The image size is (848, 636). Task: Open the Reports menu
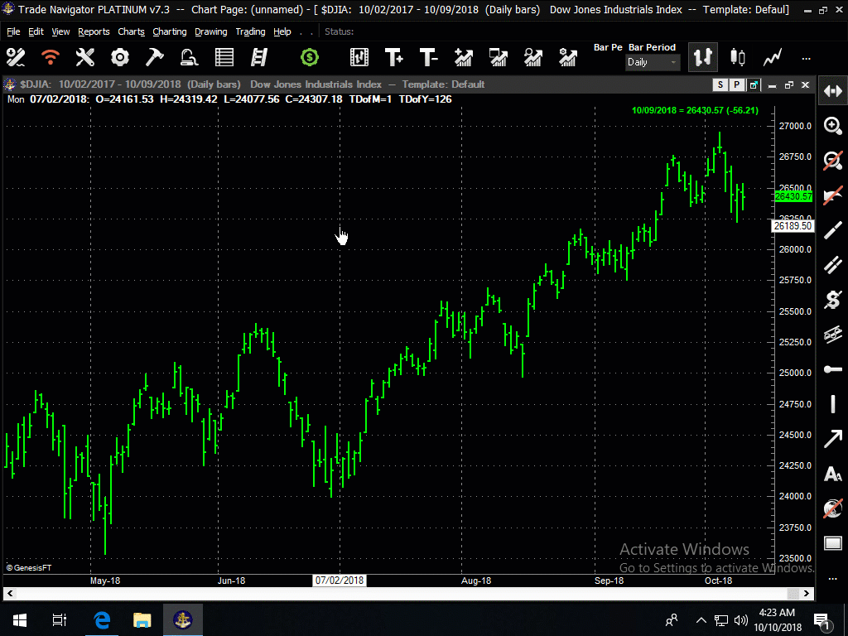(94, 32)
